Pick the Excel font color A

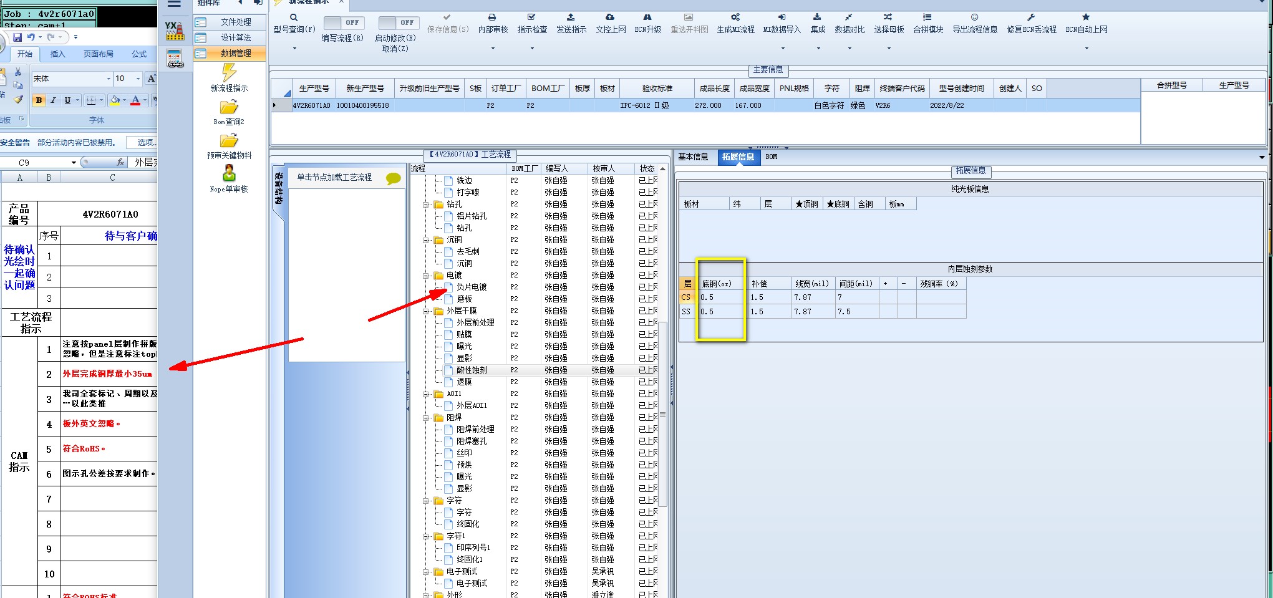(x=135, y=100)
